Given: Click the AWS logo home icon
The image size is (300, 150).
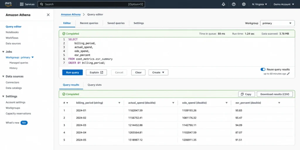Looking at the screenshot, I should 8,4.
